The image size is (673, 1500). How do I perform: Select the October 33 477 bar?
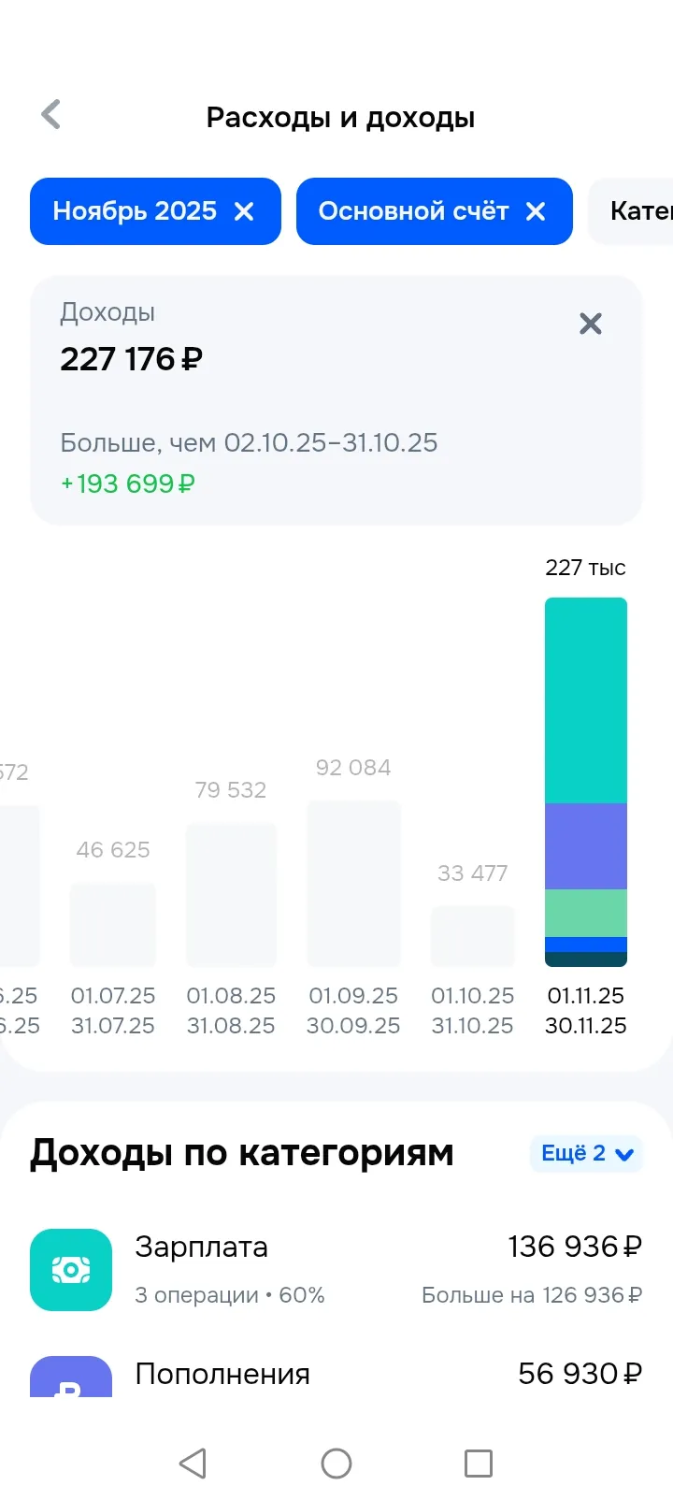[x=473, y=936]
